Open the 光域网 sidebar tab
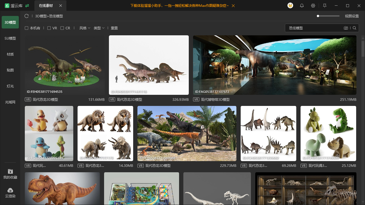Screen dimensions: 365x205 pos(10,102)
